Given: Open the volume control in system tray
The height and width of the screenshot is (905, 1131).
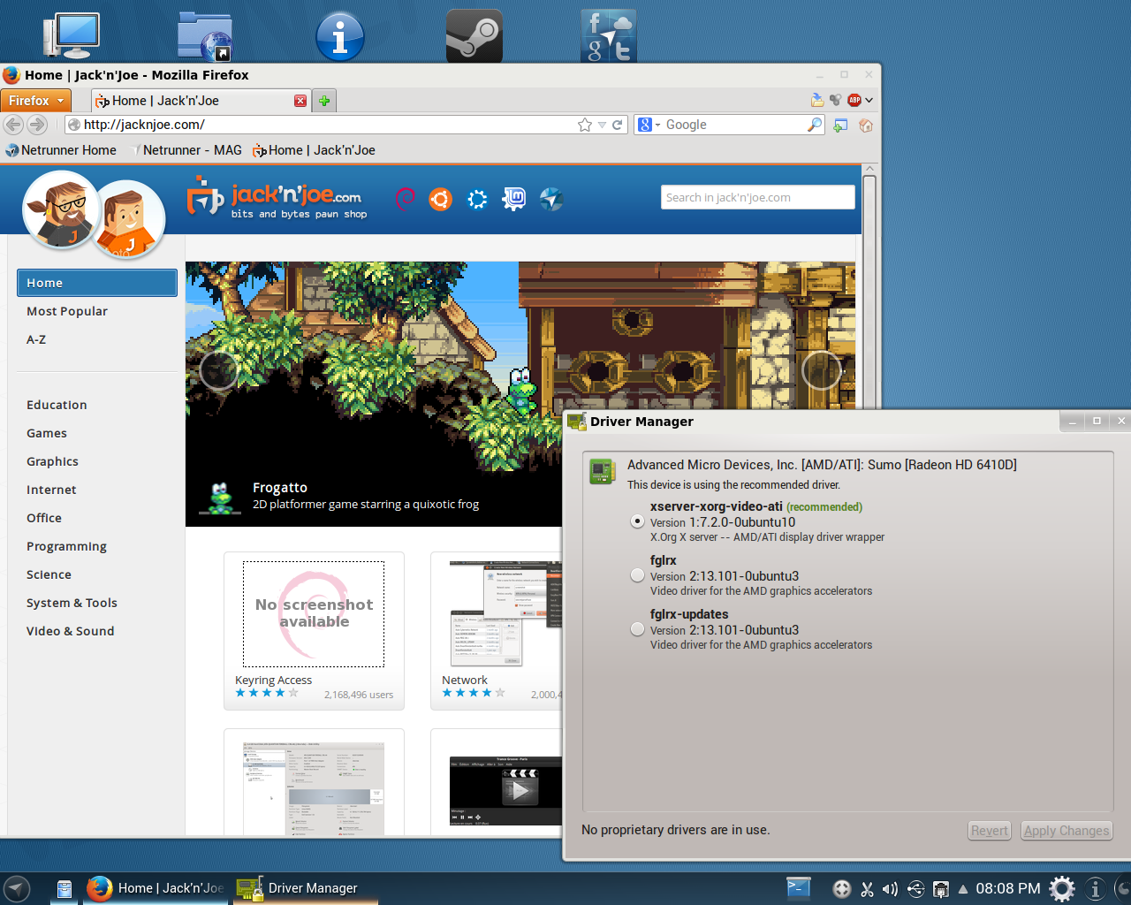Looking at the screenshot, I should 890,889.
